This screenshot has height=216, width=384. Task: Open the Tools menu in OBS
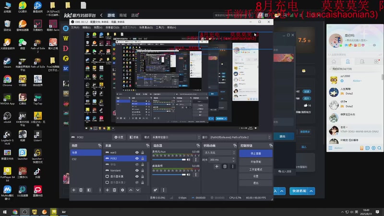pos(160,27)
